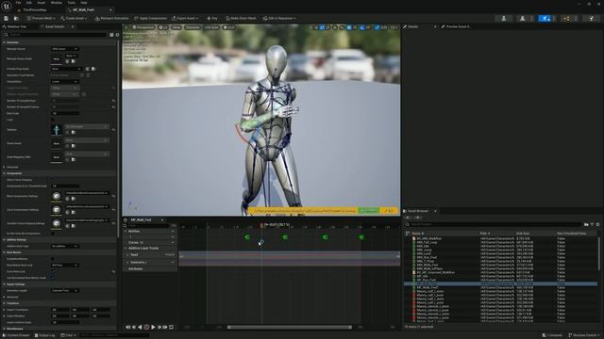Open the Window menu
This screenshot has width=604, height=339.
(57, 3)
